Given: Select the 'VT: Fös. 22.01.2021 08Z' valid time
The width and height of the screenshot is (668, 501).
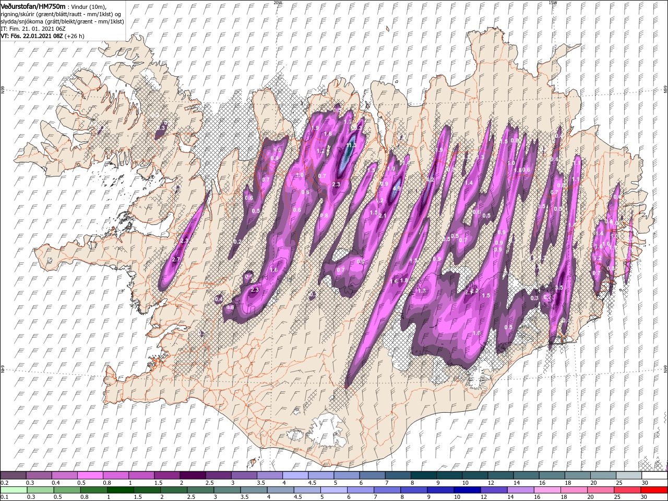Looking at the screenshot, I should (x=31, y=36).
